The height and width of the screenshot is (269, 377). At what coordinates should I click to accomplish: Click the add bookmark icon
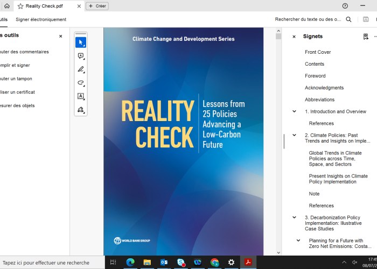pyautogui.click(x=366, y=37)
